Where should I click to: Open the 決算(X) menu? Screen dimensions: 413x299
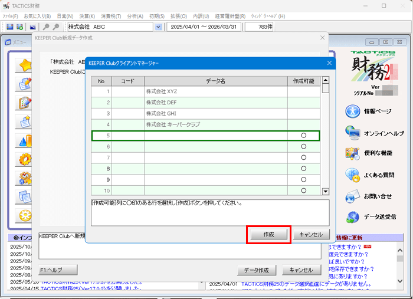(x=87, y=16)
